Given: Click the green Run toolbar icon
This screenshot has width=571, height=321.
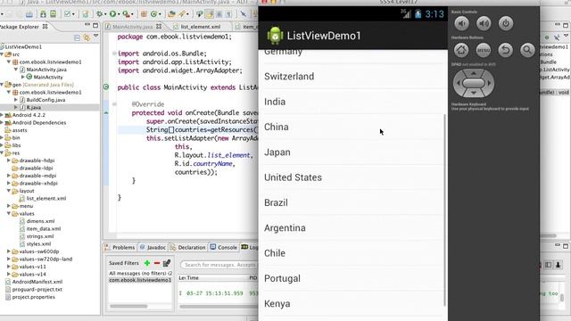Looking at the screenshot, I should click(113, 14).
